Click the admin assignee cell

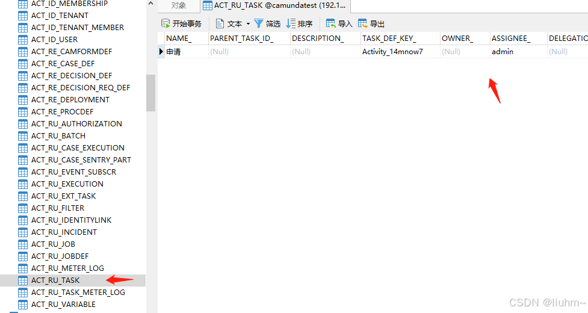coord(519,52)
